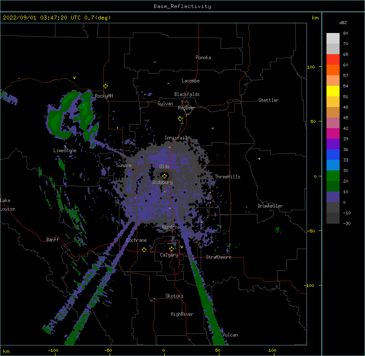This screenshot has height=356, width=365.
Task: Select the Sylvan label
Action: tap(165, 104)
